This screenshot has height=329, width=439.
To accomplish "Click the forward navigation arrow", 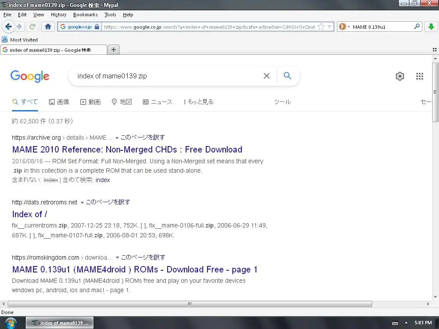I will [19, 27].
